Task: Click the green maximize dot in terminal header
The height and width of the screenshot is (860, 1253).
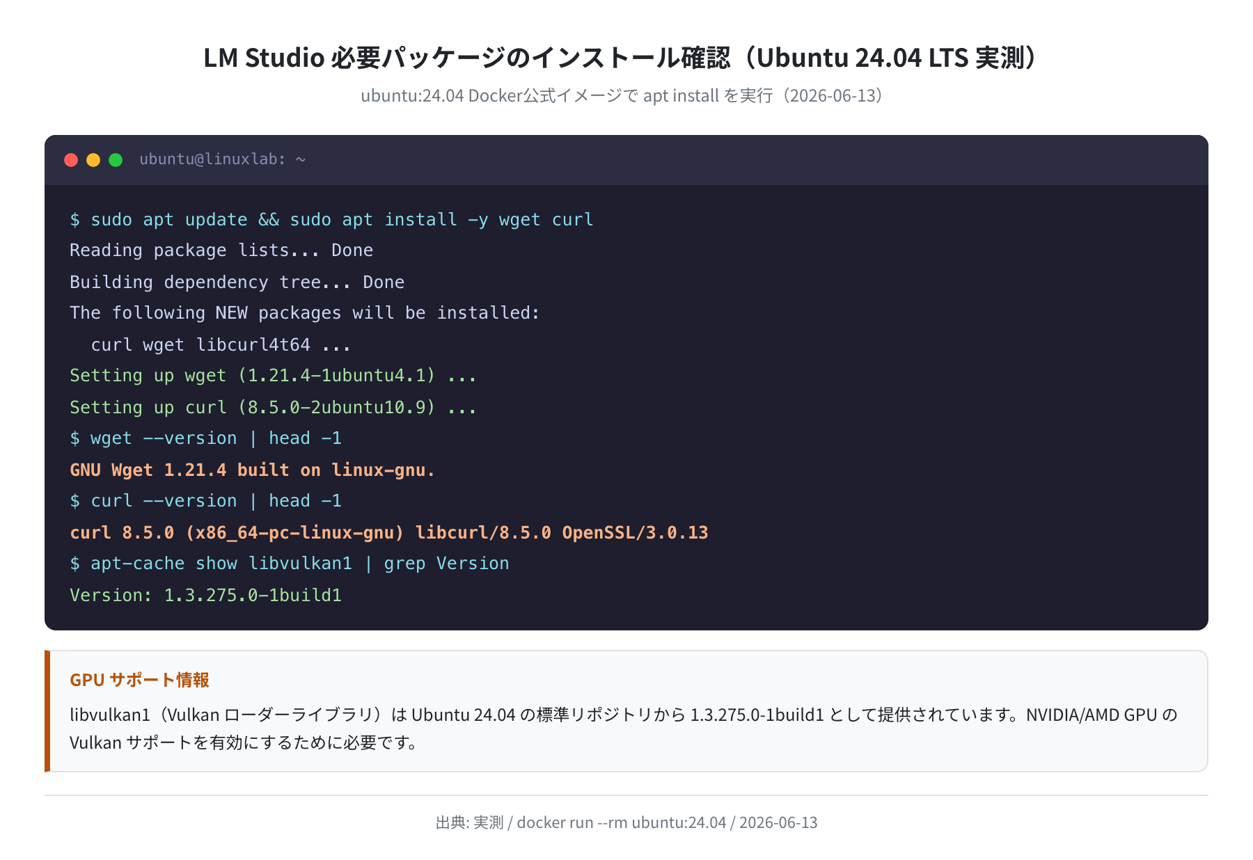Action: pos(116,160)
